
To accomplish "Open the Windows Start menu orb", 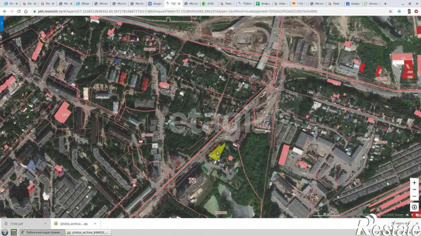I will (x=5, y=233).
